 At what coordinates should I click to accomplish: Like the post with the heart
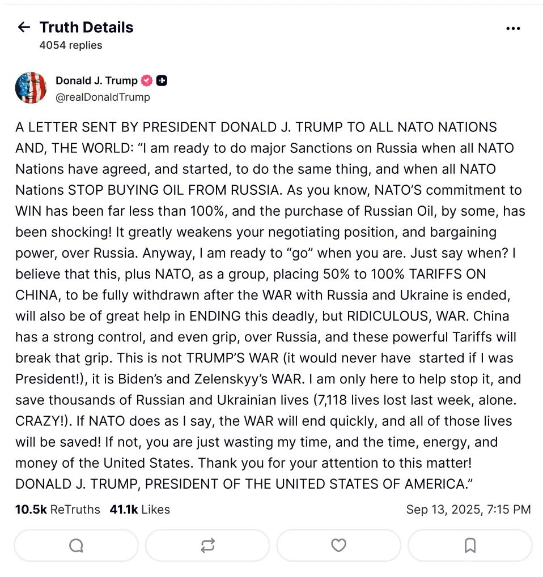[x=338, y=545]
